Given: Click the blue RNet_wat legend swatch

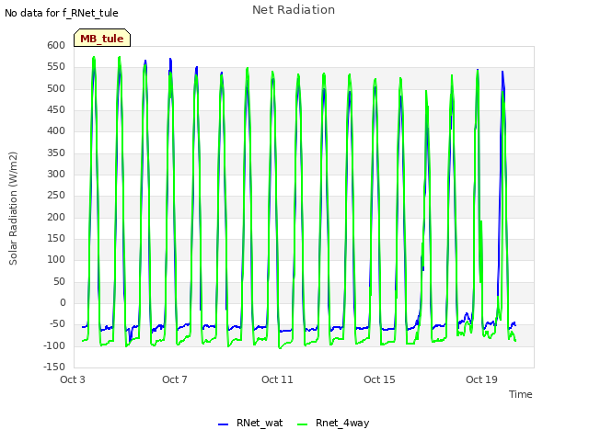Looking at the screenshot, I should point(223,424).
